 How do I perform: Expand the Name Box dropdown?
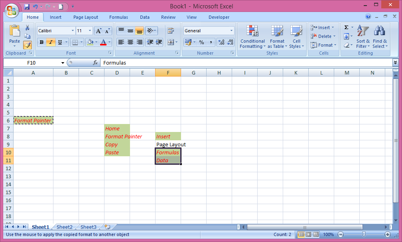click(x=63, y=63)
